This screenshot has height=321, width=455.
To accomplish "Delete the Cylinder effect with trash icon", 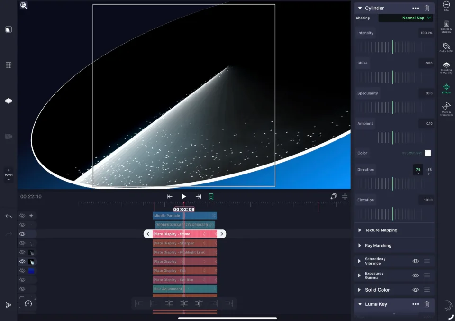I will pos(427,8).
